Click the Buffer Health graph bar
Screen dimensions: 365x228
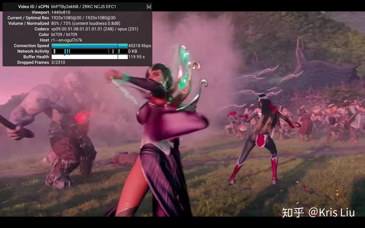click(90, 57)
